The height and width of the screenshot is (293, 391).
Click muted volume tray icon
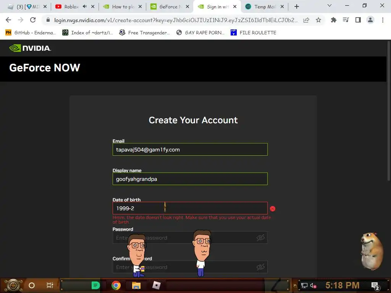313,285
